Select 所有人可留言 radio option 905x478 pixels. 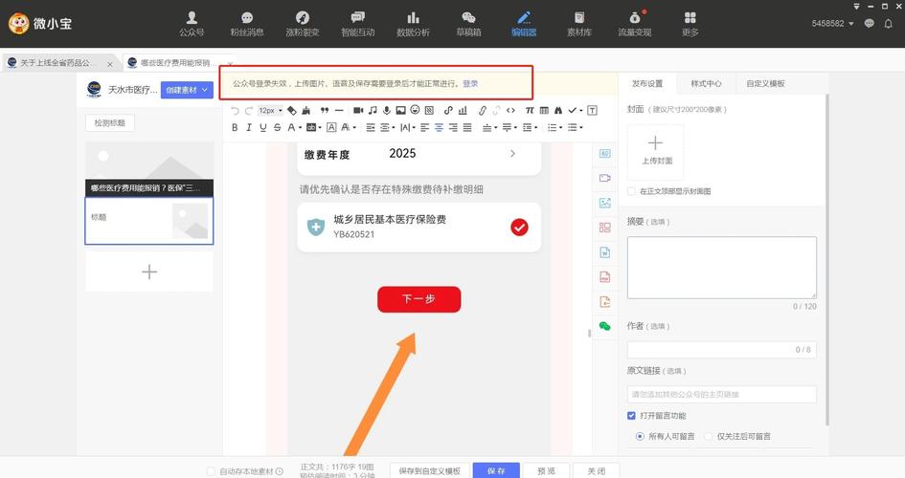pyautogui.click(x=640, y=437)
